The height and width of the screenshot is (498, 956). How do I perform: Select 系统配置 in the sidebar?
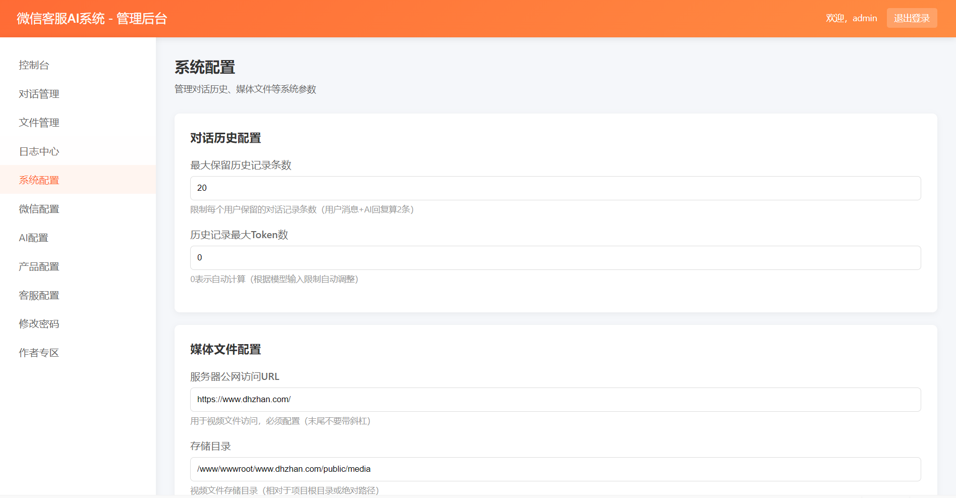(39, 180)
